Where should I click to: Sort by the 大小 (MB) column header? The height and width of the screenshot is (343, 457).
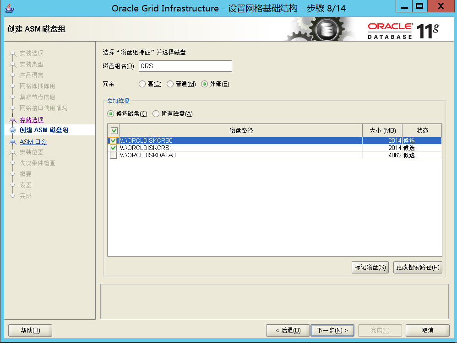[382, 130]
